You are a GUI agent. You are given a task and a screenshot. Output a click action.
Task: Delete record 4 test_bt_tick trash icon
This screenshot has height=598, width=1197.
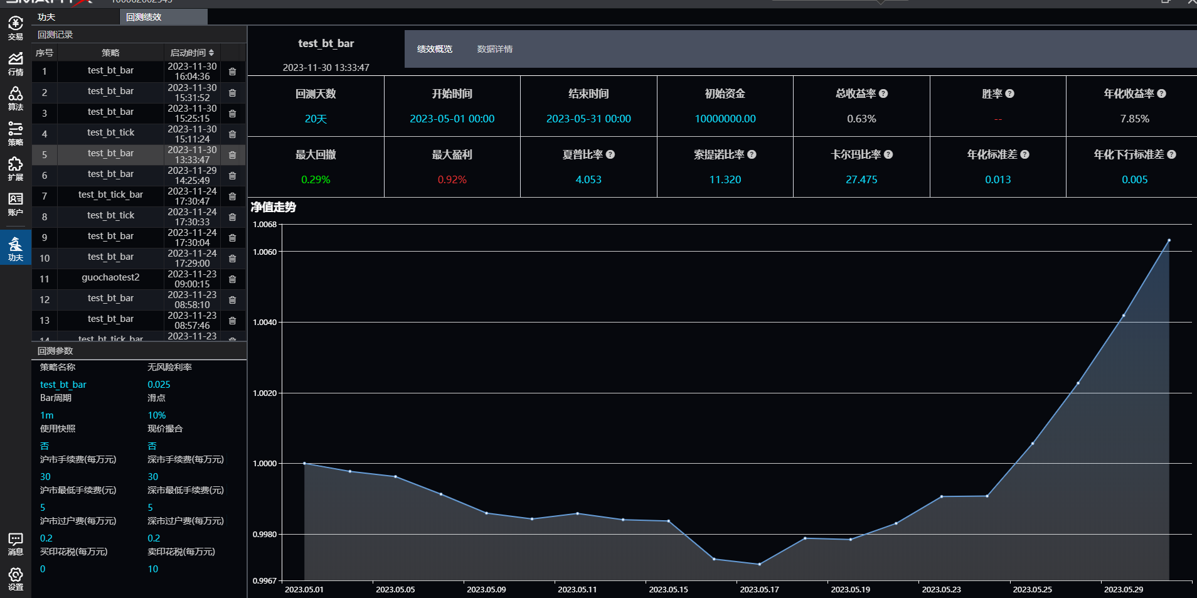(x=232, y=134)
